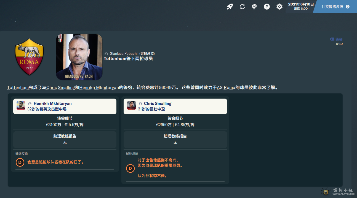Open the help question mark icon
This screenshot has height=198, width=357.
[267, 7]
